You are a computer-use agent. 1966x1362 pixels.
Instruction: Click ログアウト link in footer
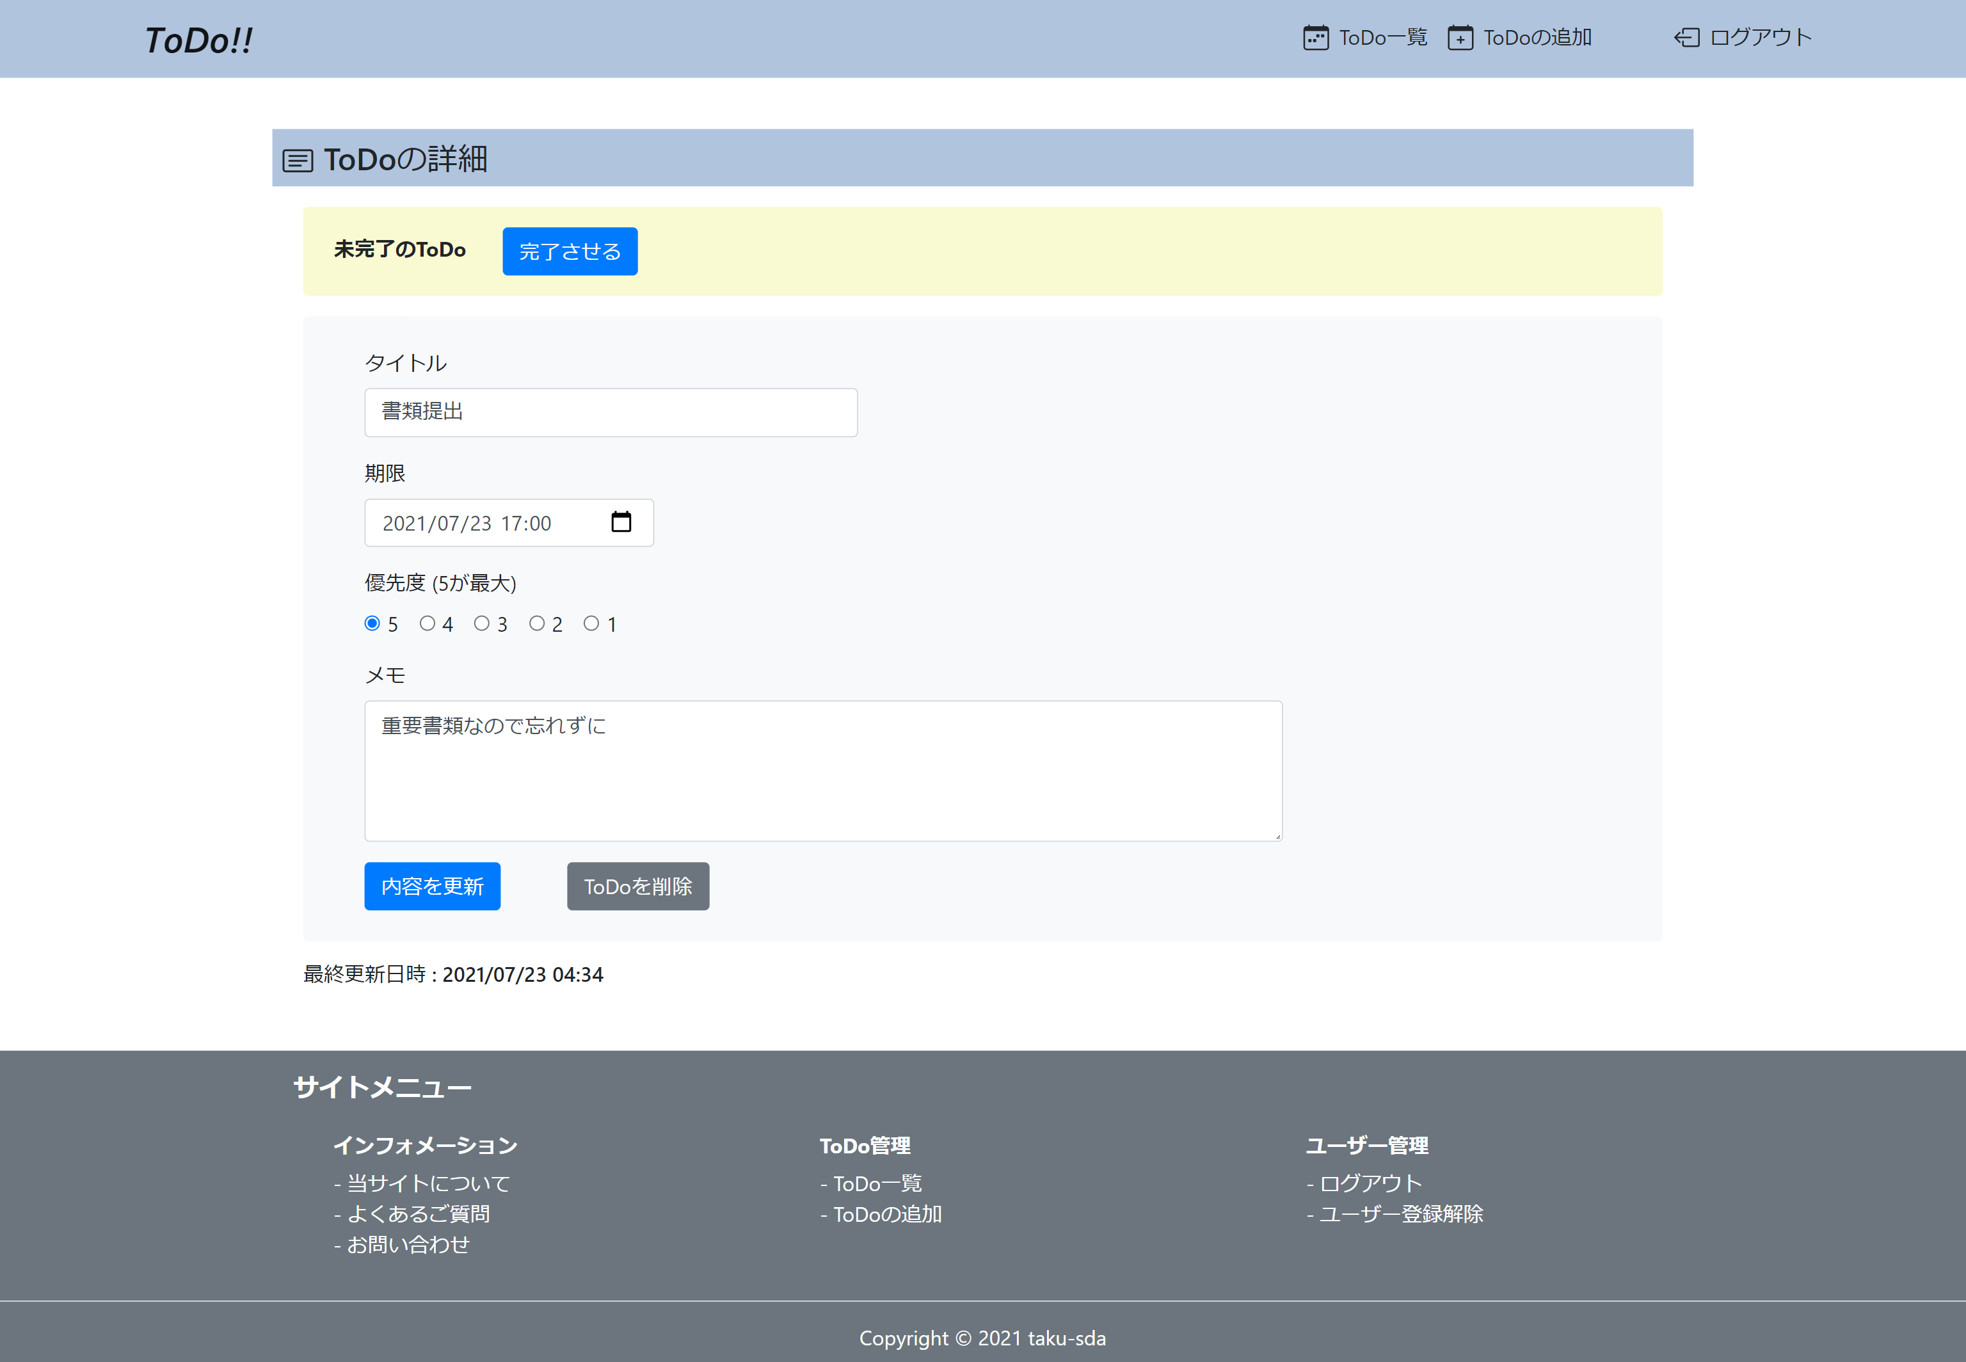(1370, 1183)
